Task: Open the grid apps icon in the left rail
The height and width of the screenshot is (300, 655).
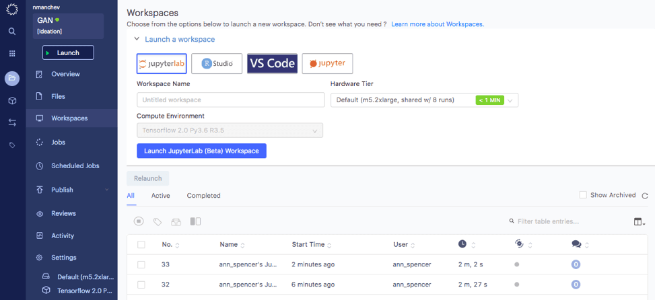Action: [12, 53]
